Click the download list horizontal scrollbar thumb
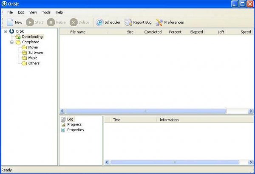The width and height of the screenshot is (255, 174). coord(146,111)
